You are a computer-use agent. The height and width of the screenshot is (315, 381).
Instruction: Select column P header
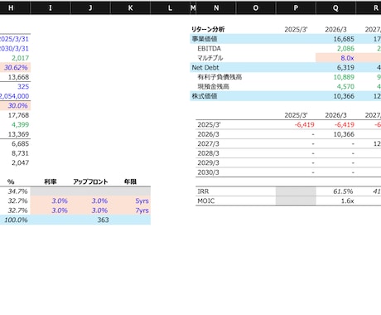296,8
